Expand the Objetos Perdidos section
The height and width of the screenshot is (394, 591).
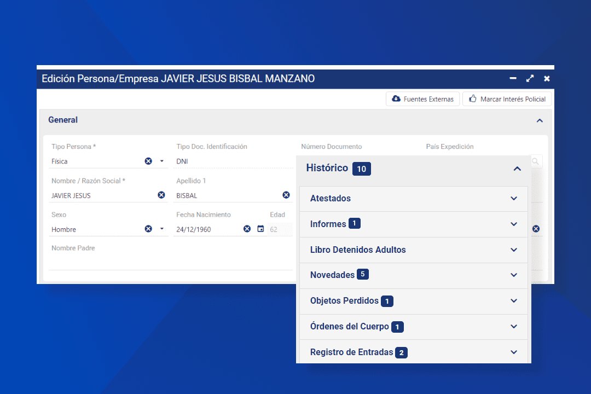pos(514,300)
